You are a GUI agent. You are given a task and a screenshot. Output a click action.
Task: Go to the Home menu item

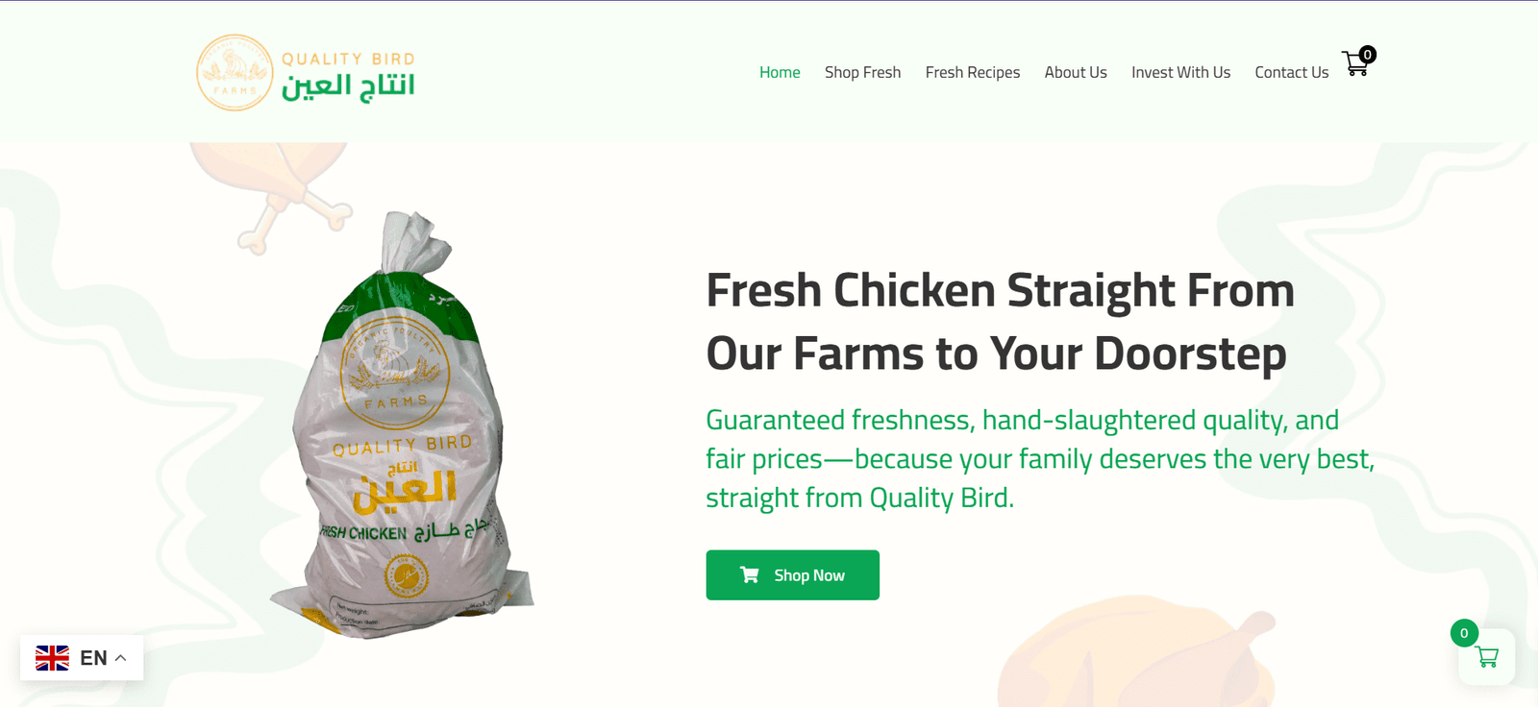780,72
